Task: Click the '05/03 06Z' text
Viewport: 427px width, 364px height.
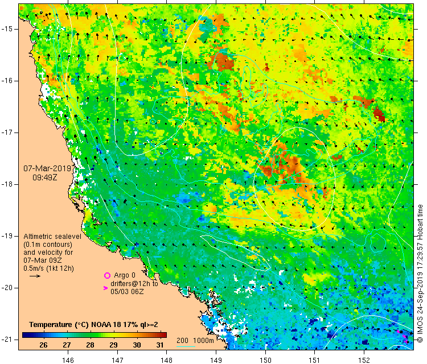Action: tap(127, 291)
